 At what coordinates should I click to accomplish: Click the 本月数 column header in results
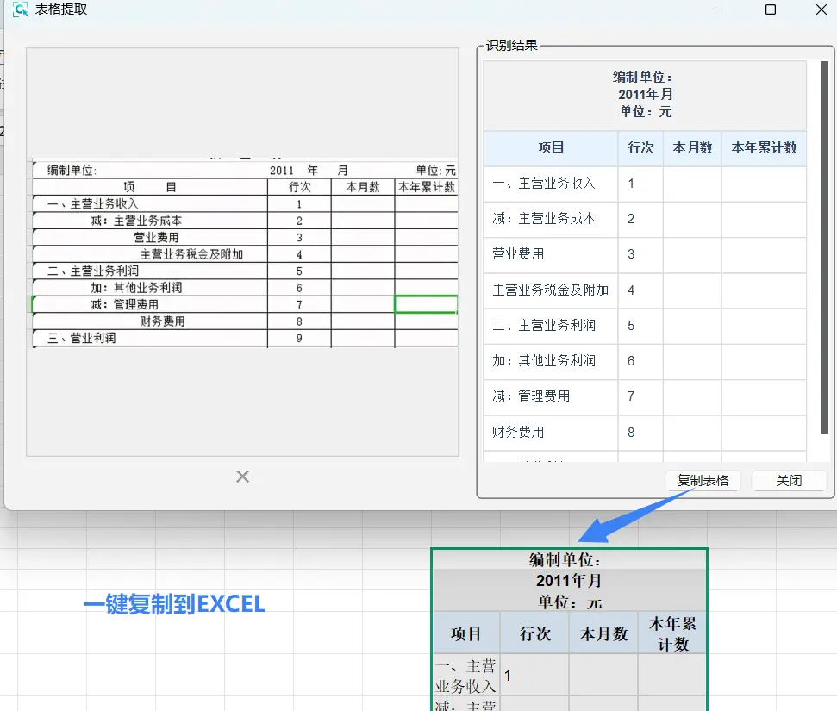[x=691, y=147]
